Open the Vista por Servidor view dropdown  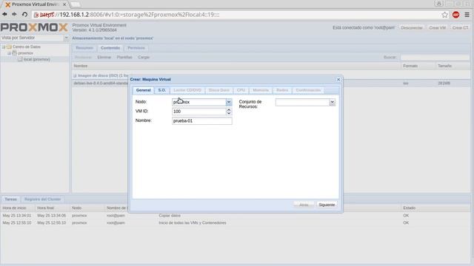click(66, 38)
